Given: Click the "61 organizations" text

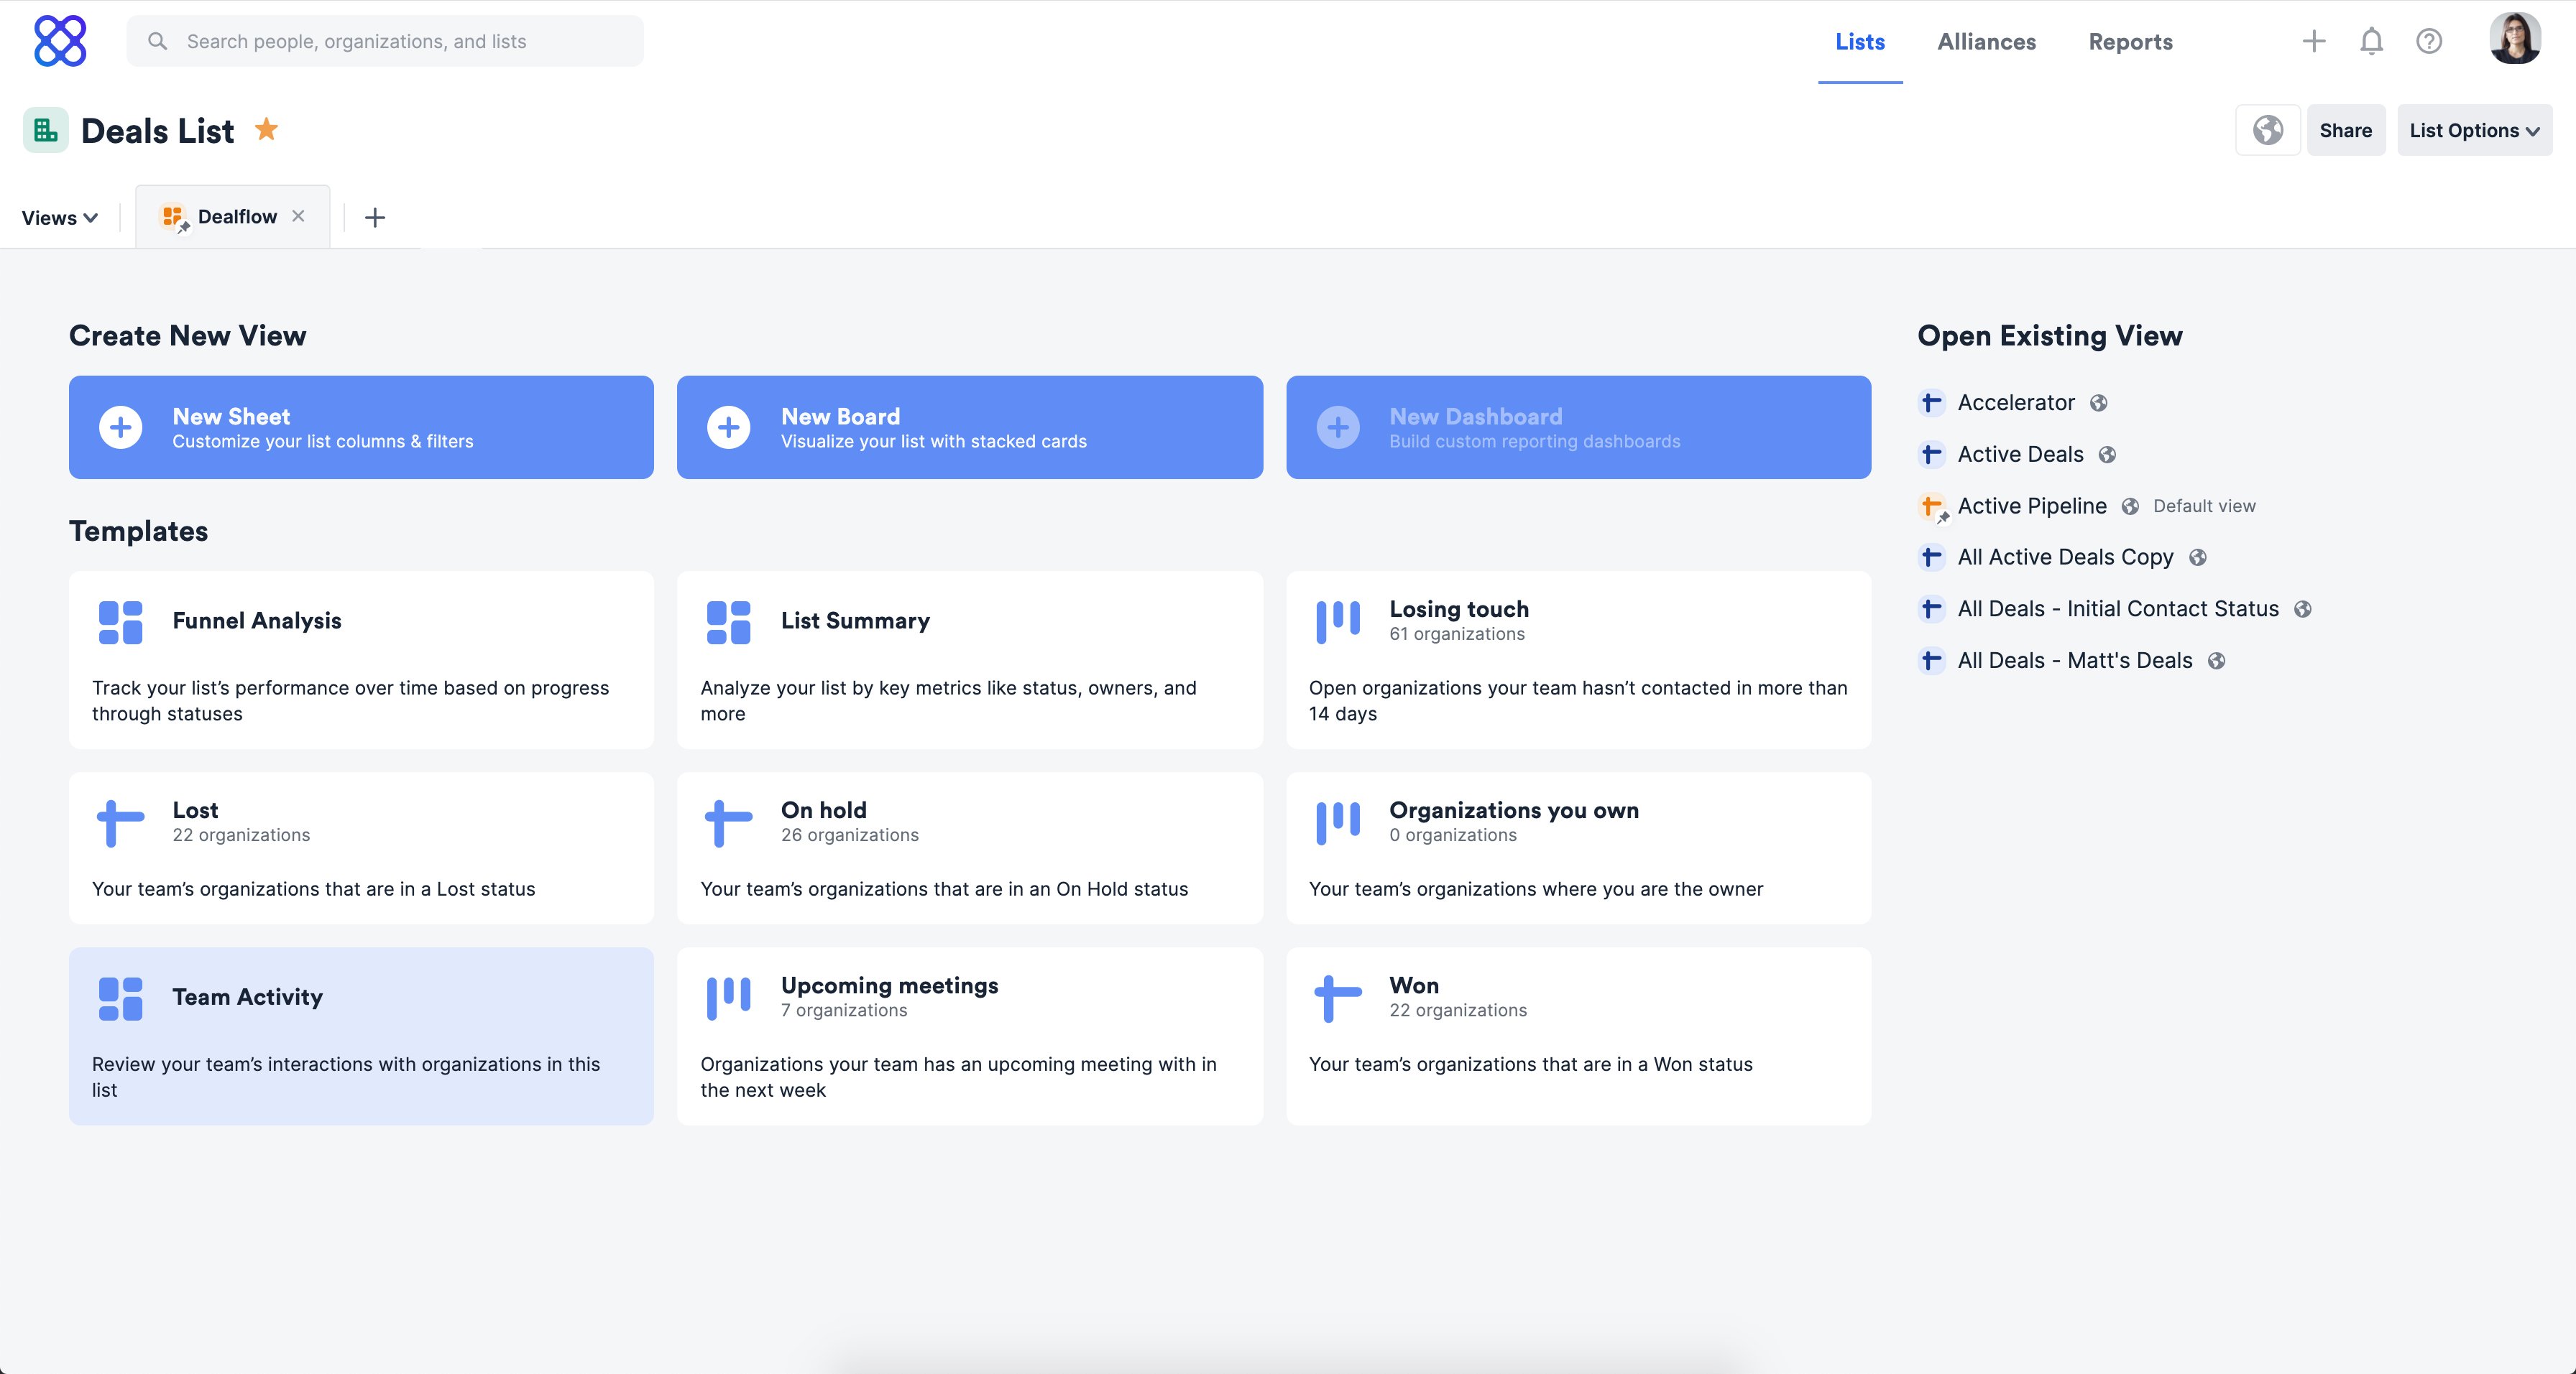Looking at the screenshot, I should [1456, 634].
